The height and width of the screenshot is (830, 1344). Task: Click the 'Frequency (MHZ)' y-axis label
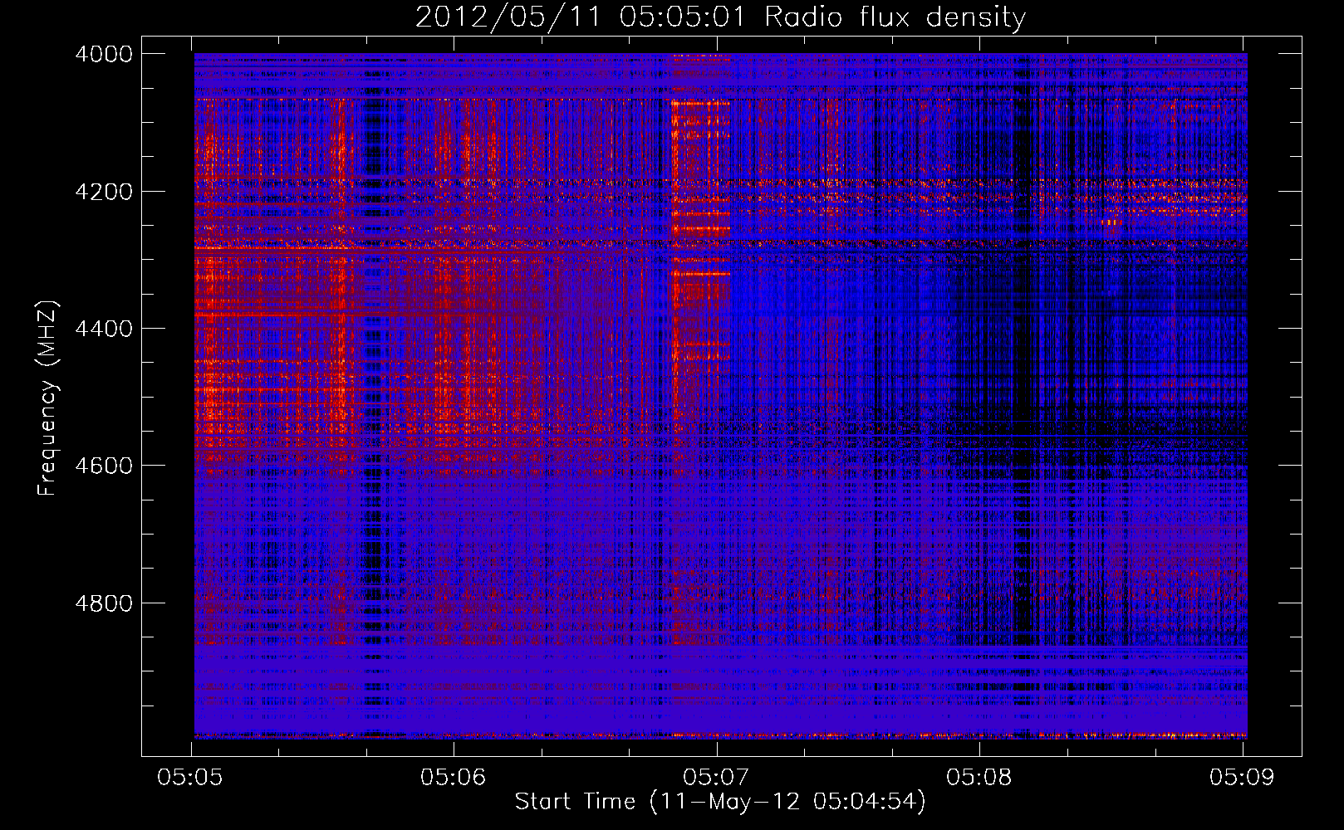47,398
